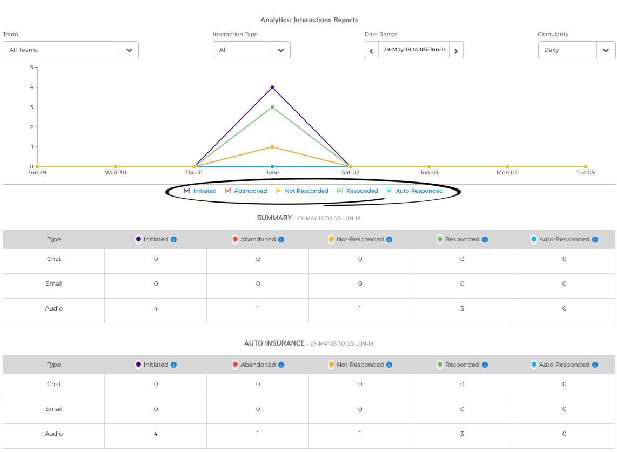Click Initiated info icon in Auto Insurance table

(x=173, y=365)
